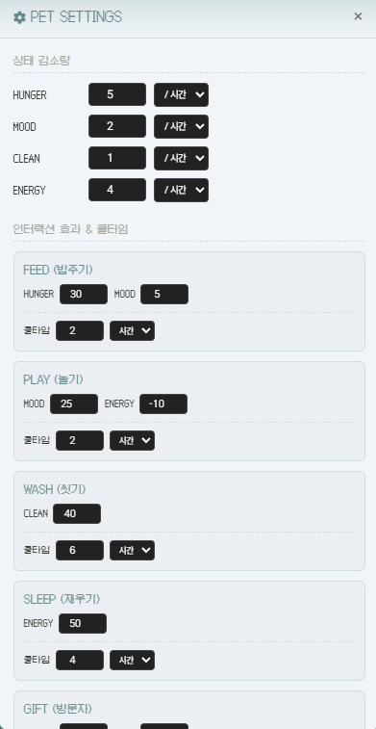
Task: Open the ENERGY decay unit dropdown
Action: click(x=181, y=190)
